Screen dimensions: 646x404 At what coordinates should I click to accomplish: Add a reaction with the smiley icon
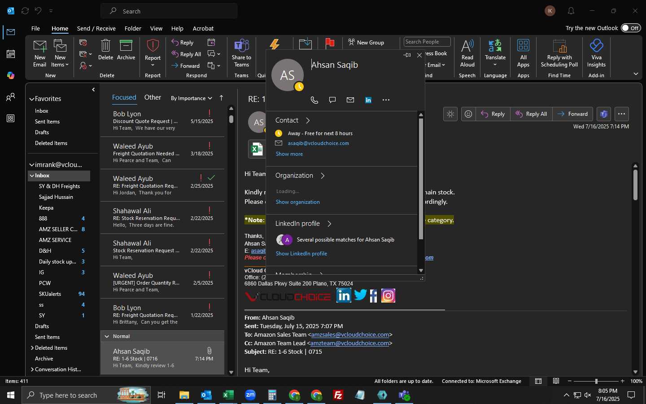tap(468, 114)
